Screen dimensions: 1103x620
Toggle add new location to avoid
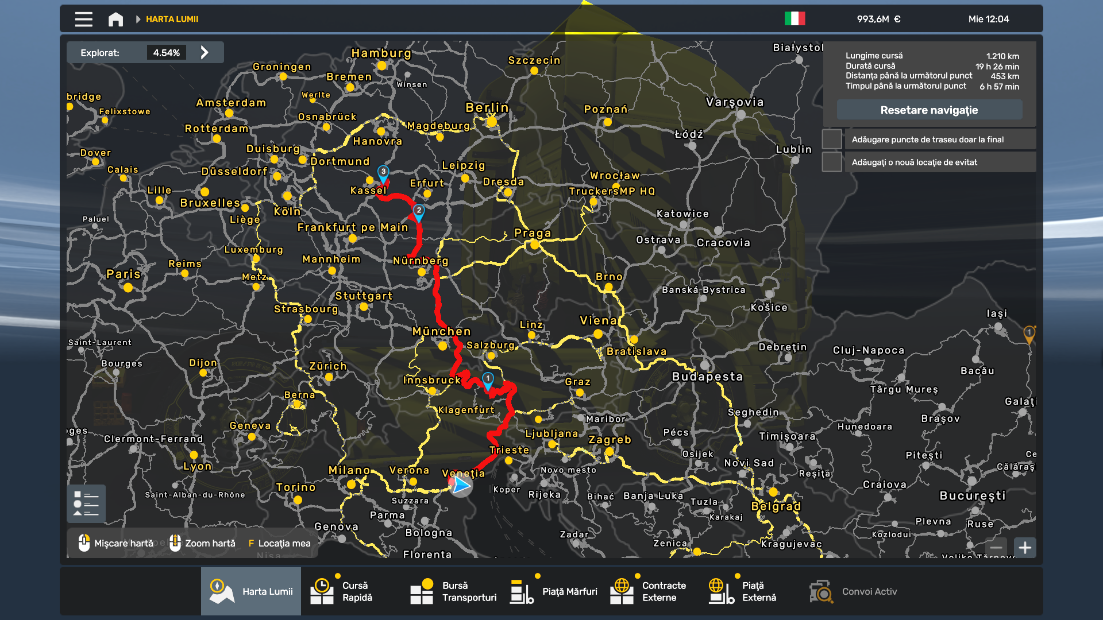pos(832,162)
